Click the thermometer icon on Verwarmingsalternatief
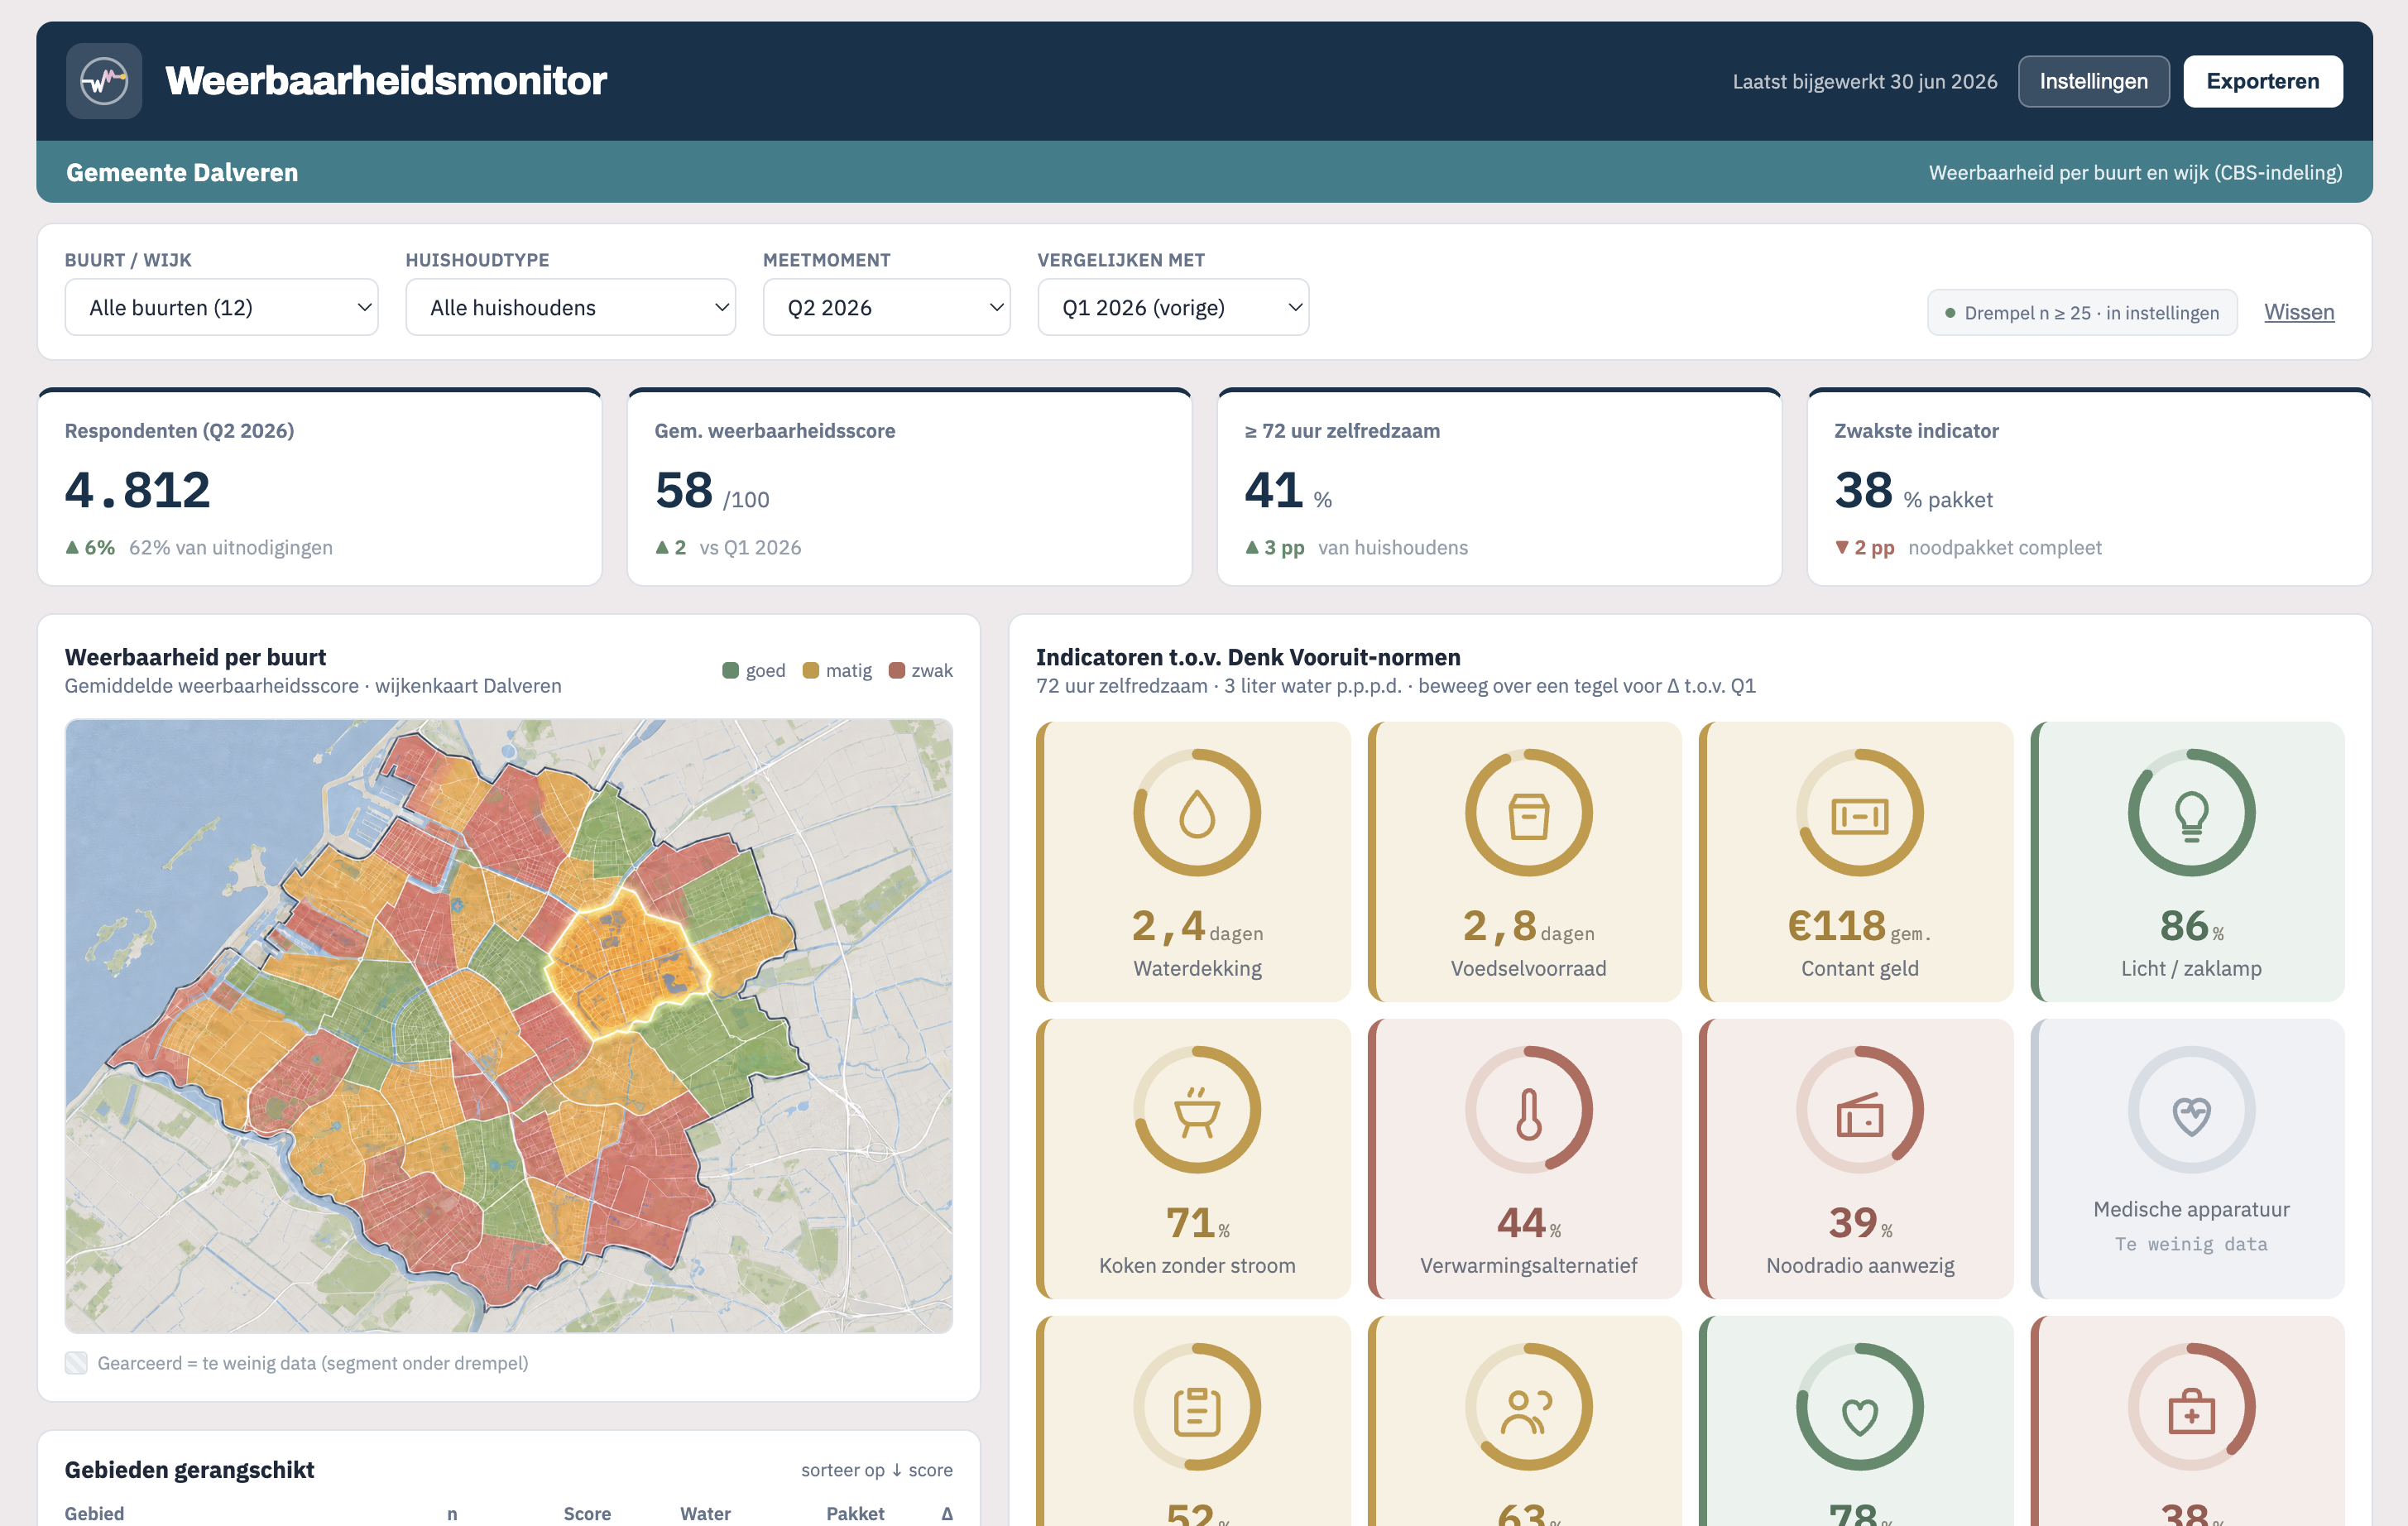 click(1528, 1113)
